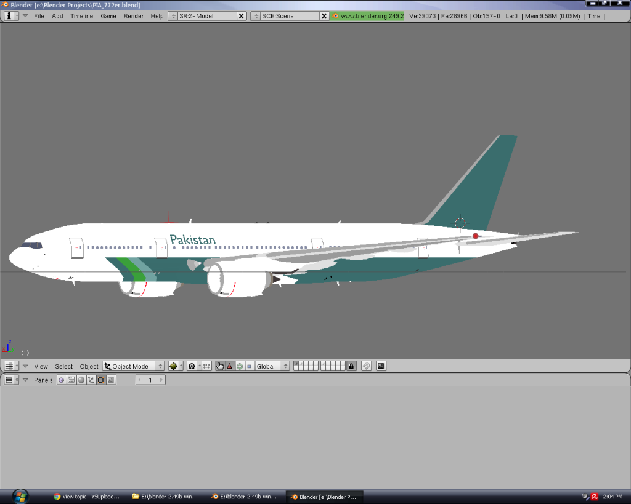This screenshot has height=504, width=631.
Task: Open the screen layout browse arrows
Action: click(173, 15)
